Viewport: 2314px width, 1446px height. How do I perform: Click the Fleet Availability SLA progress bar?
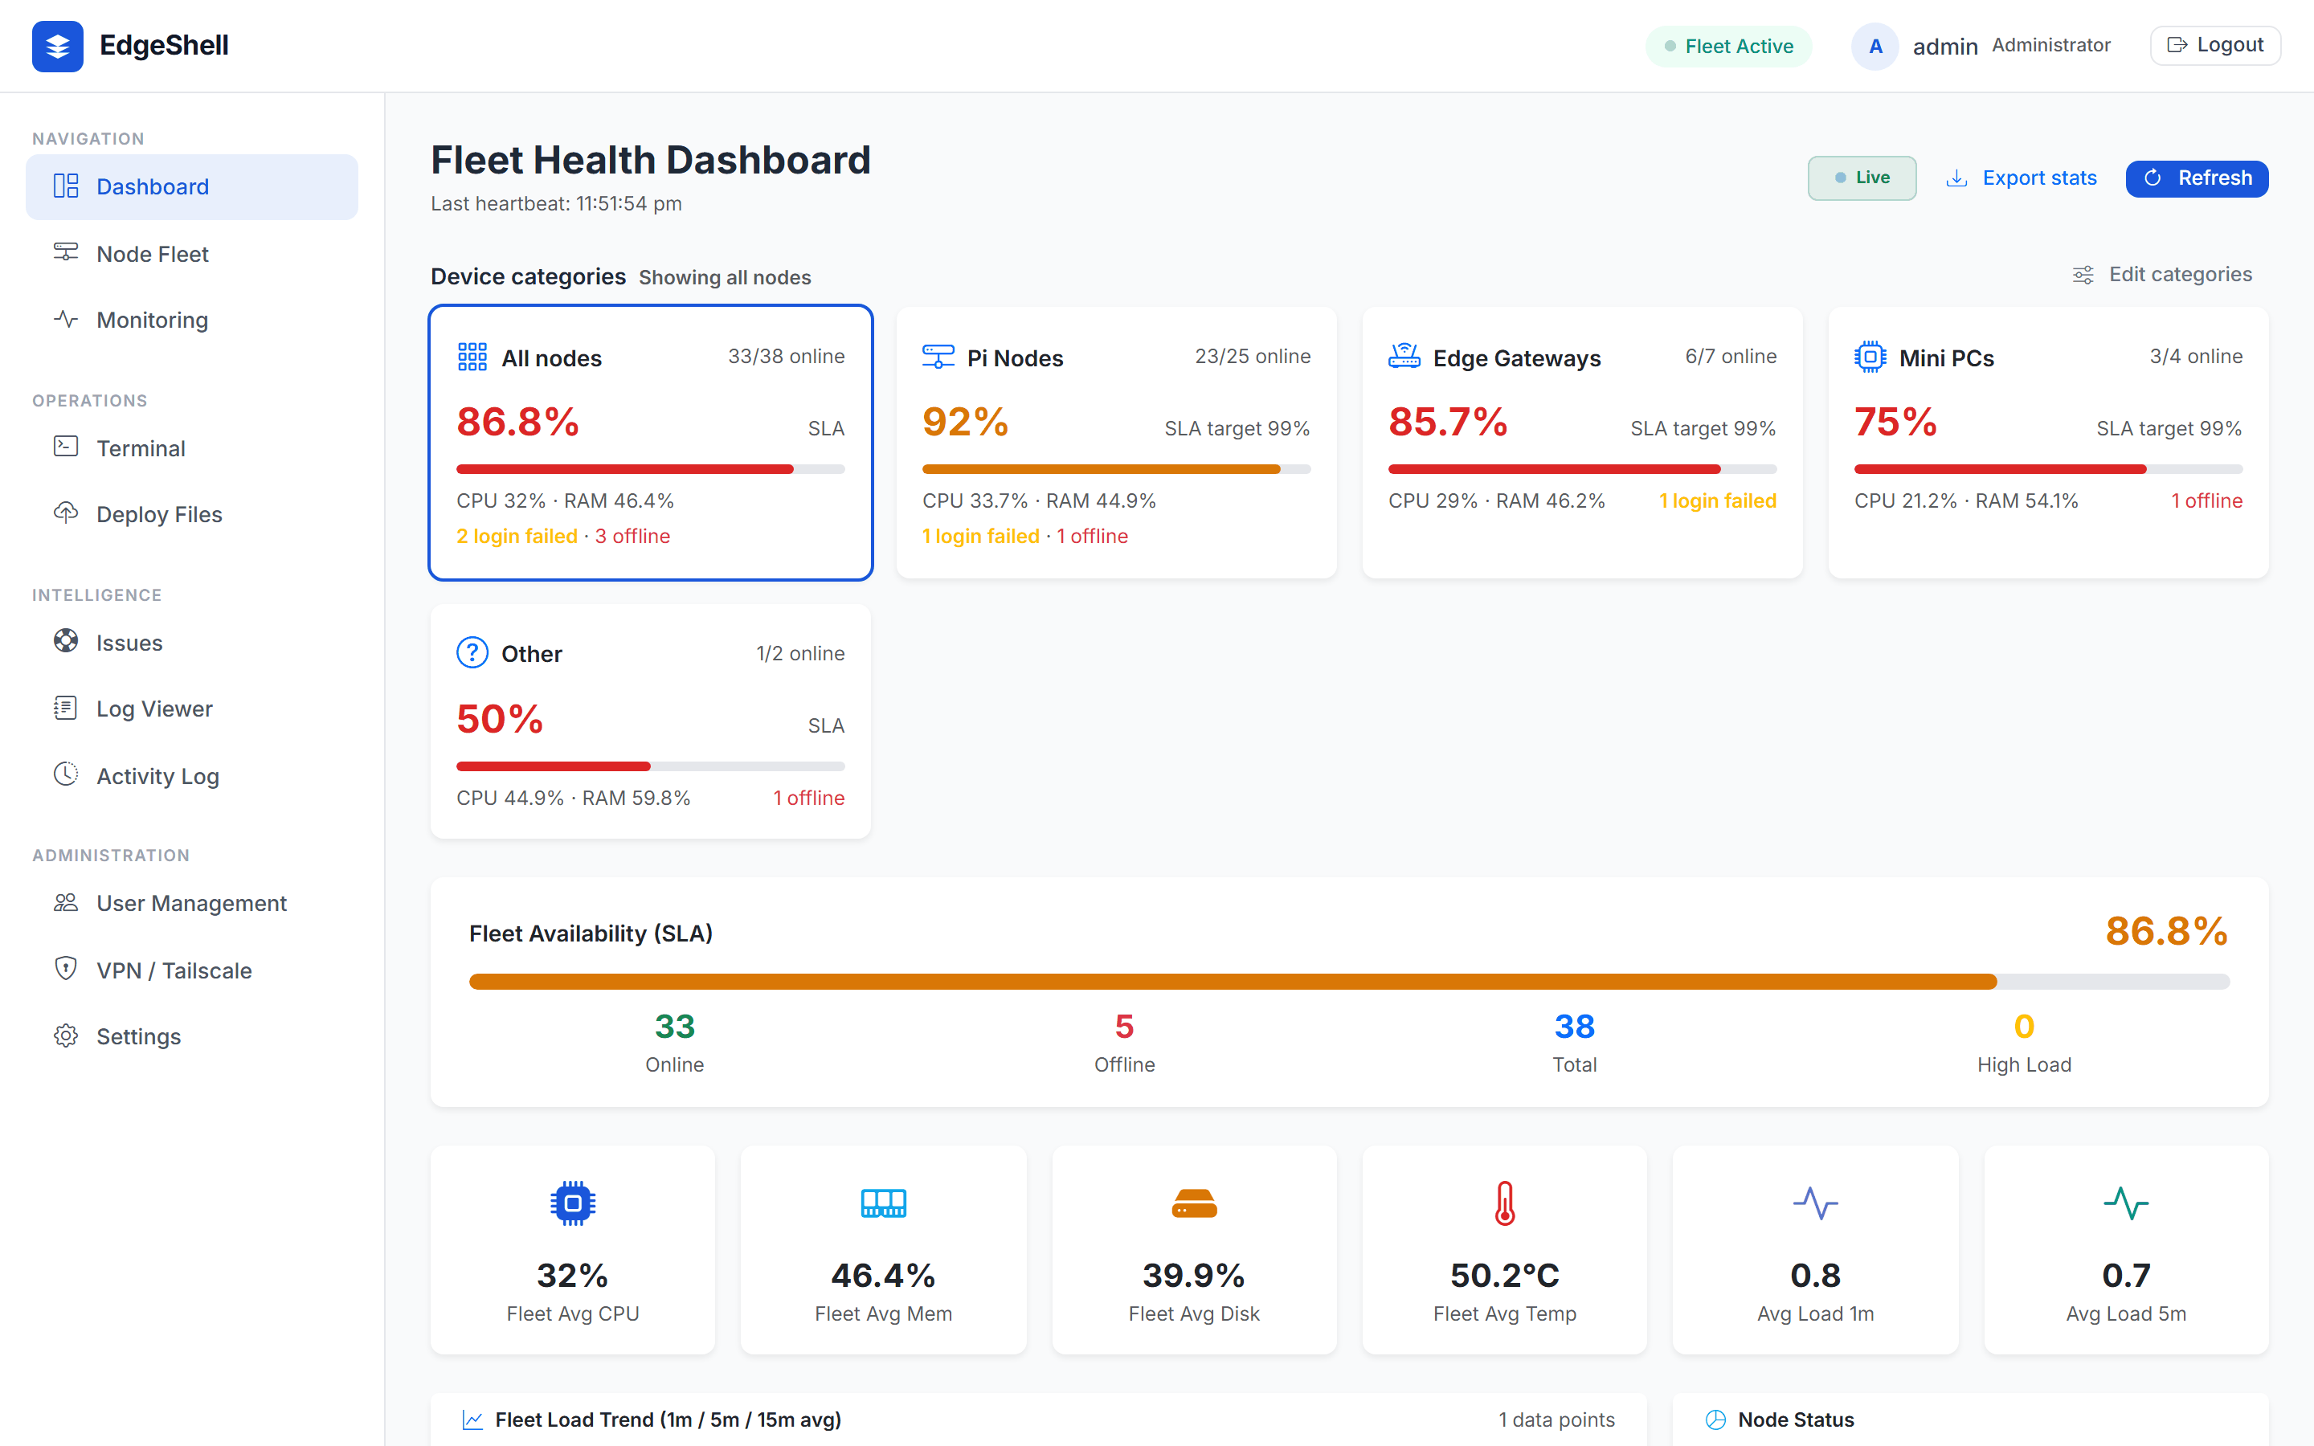coord(1349,981)
